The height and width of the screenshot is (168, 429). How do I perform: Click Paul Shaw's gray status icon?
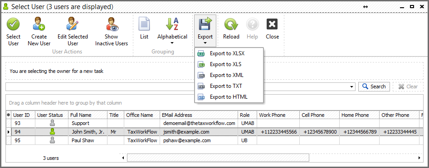tap(52, 140)
